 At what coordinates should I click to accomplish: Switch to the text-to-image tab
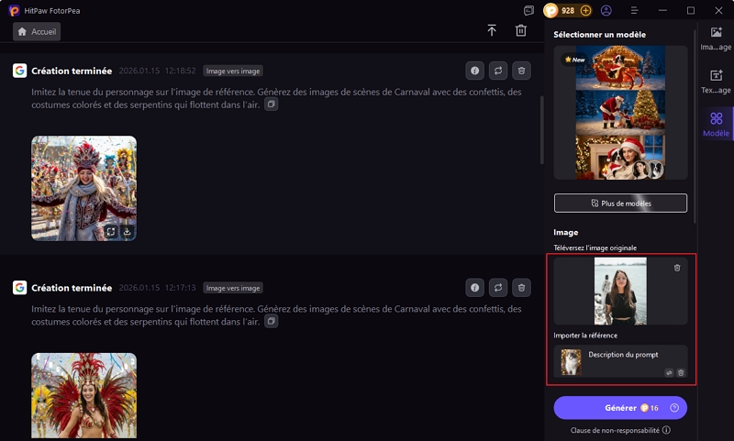(x=716, y=81)
